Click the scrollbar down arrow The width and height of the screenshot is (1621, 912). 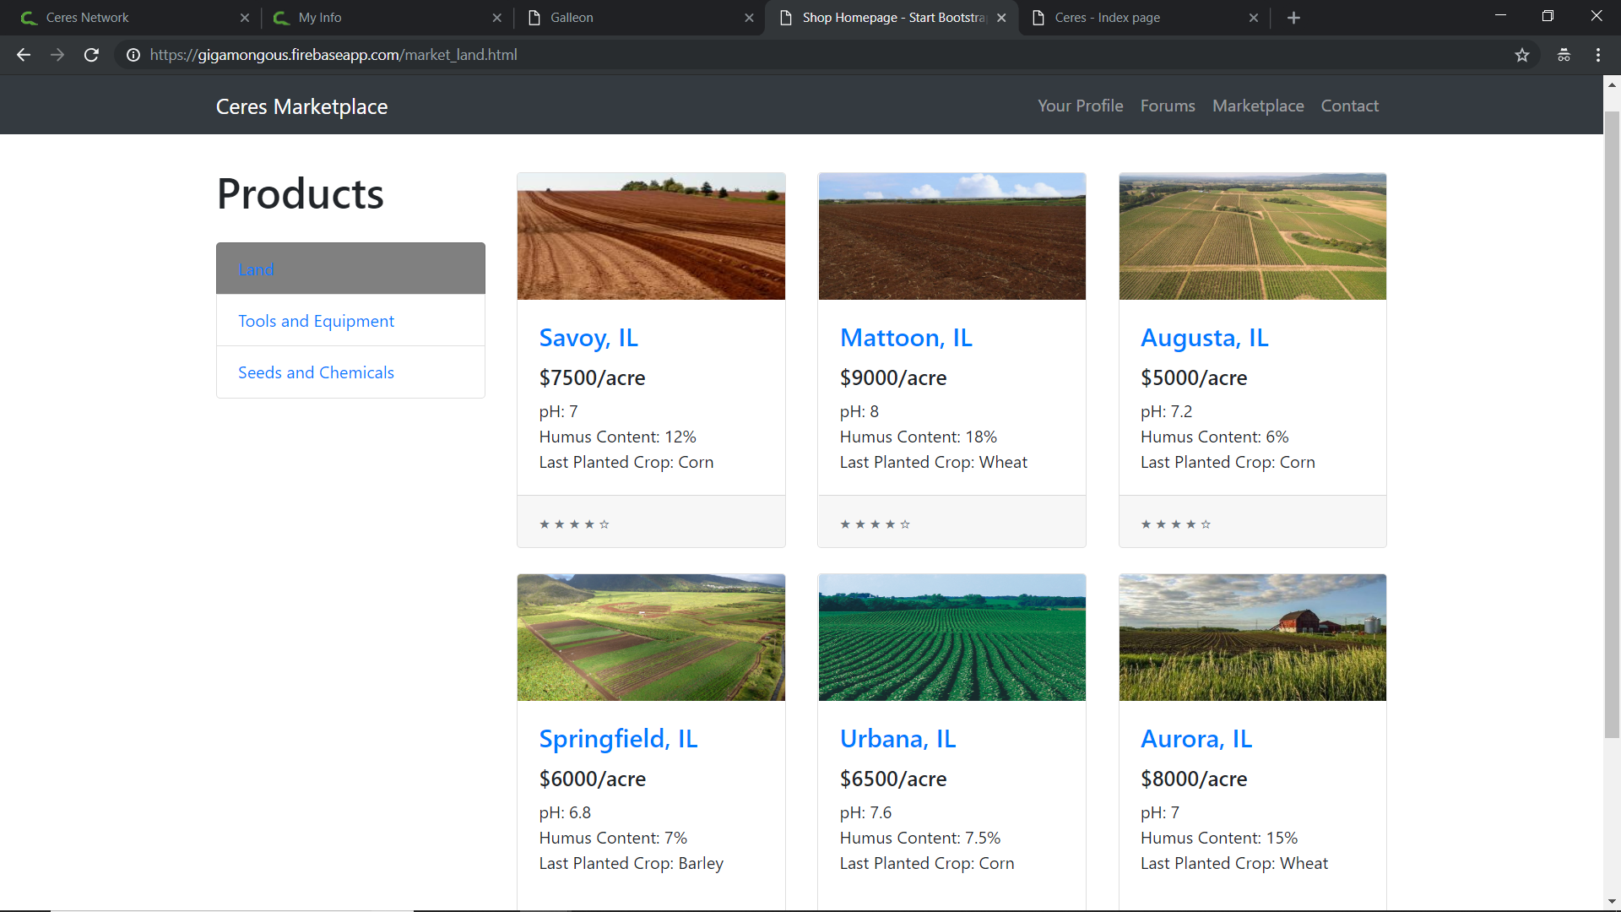[x=1612, y=902]
